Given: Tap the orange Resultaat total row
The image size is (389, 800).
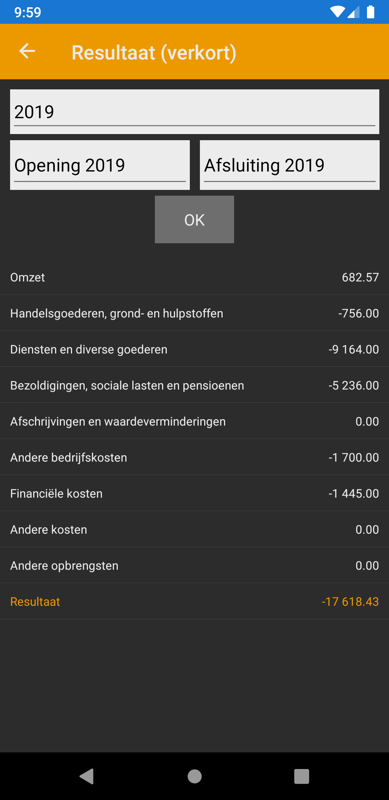Looking at the screenshot, I should tap(194, 601).
